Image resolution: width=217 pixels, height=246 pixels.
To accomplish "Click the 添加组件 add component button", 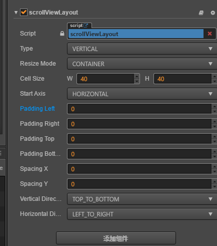I will (116, 238).
